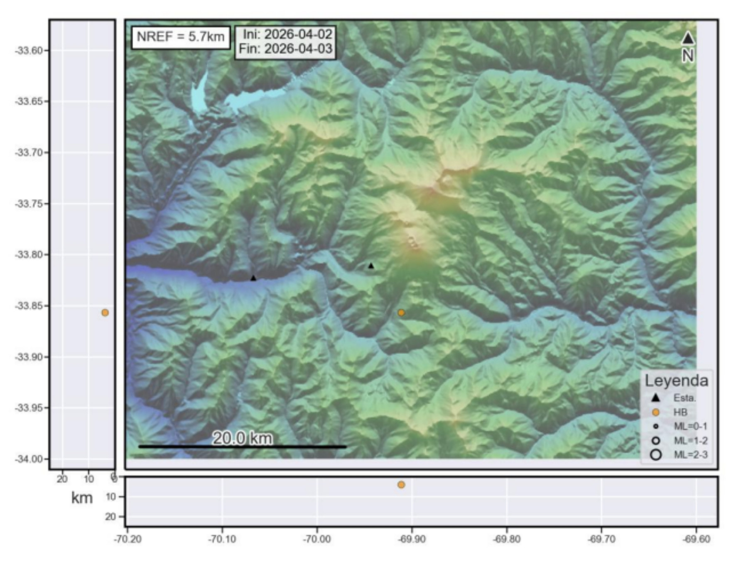Click the western station triangle on the map

pyautogui.click(x=254, y=278)
